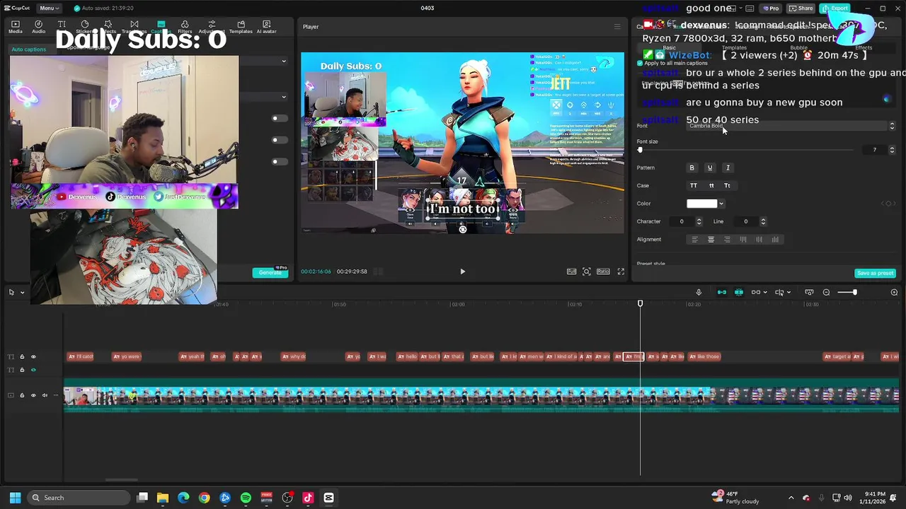Set case to all lowercase tt

pyautogui.click(x=711, y=185)
